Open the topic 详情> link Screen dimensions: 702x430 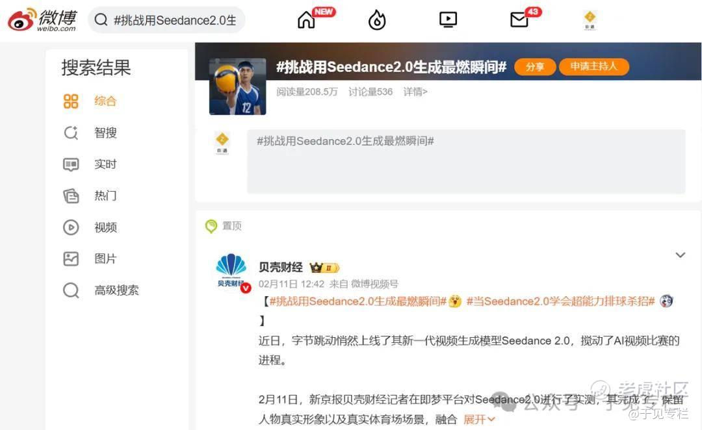click(x=415, y=92)
